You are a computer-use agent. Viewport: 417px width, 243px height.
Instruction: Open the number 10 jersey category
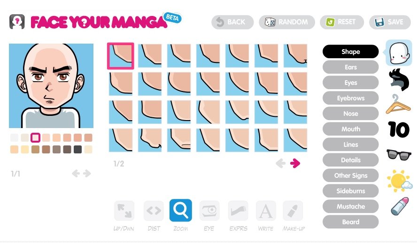click(398, 129)
